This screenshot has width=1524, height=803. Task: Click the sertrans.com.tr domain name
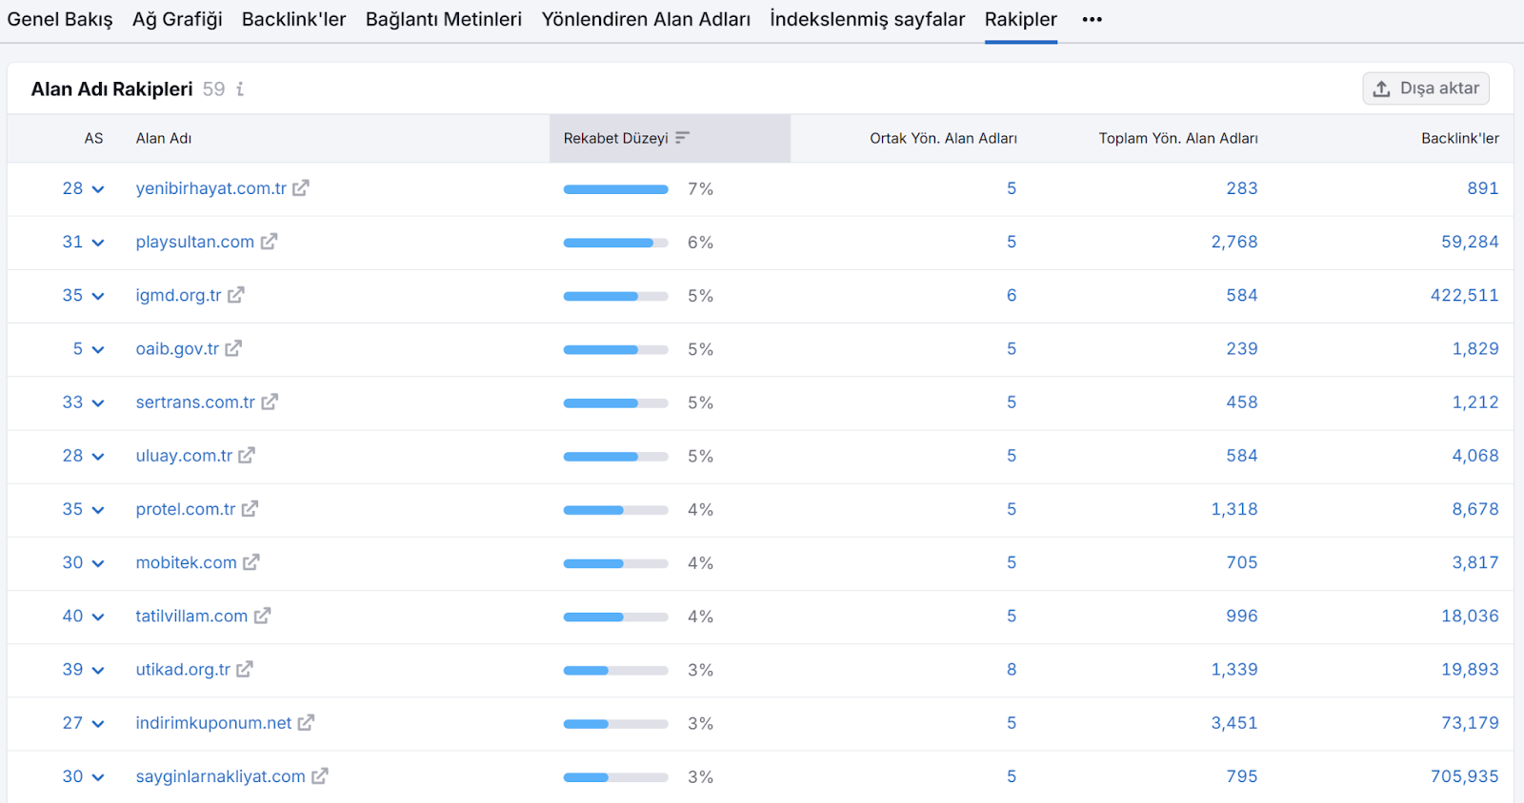coord(195,401)
